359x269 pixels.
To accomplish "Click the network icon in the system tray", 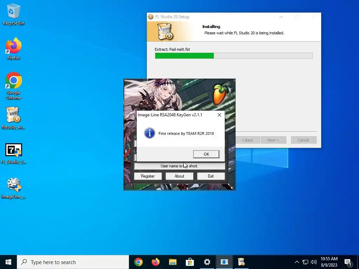I will [305, 262].
